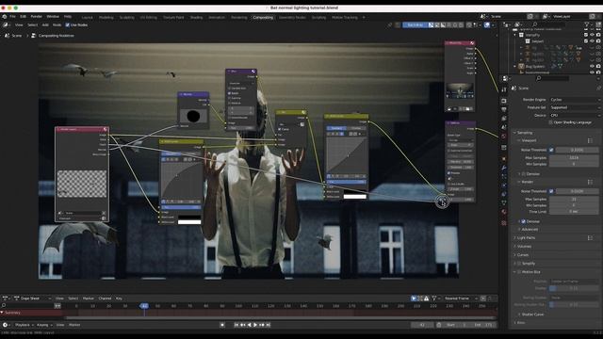Expand the Volumes panel
603x339 pixels.
click(523, 247)
